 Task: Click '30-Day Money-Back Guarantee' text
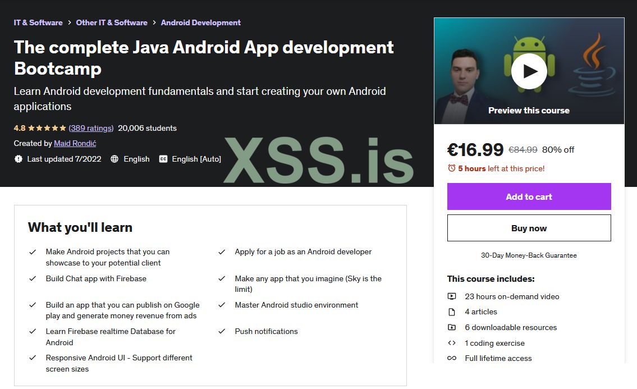pos(529,255)
